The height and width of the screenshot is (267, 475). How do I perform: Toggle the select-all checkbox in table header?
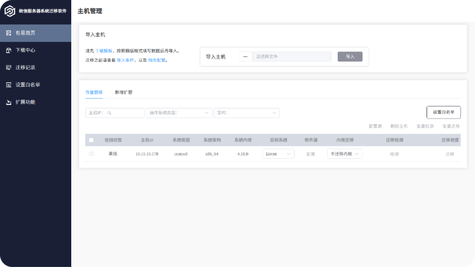(x=91, y=140)
